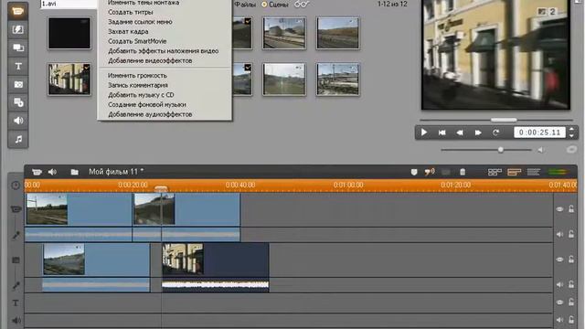585x329 pixels.
Task: Open the audio toolbox speaker icon on timeline bar
Action: [52, 172]
